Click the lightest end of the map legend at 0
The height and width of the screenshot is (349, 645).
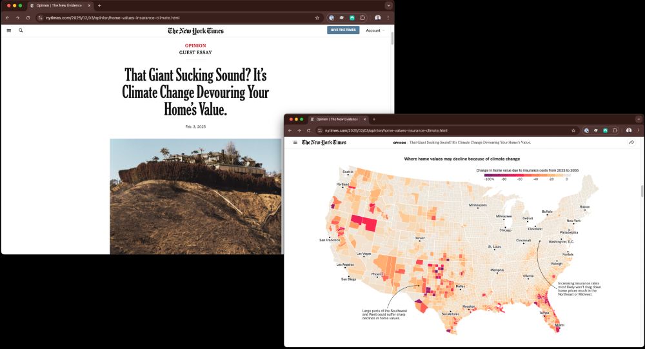point(566,175)
